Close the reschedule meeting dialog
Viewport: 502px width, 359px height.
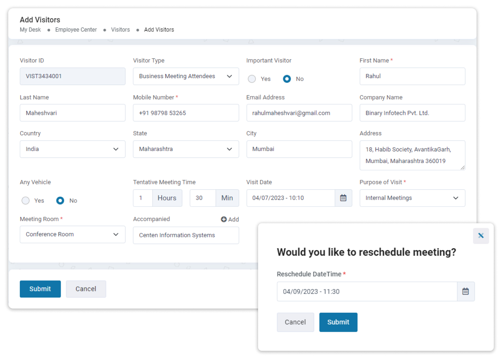(x=481, y=236)
